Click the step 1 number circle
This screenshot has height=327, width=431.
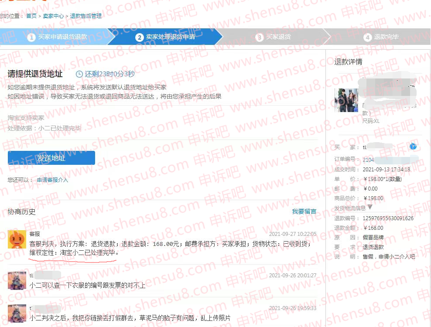pos(31,37)
